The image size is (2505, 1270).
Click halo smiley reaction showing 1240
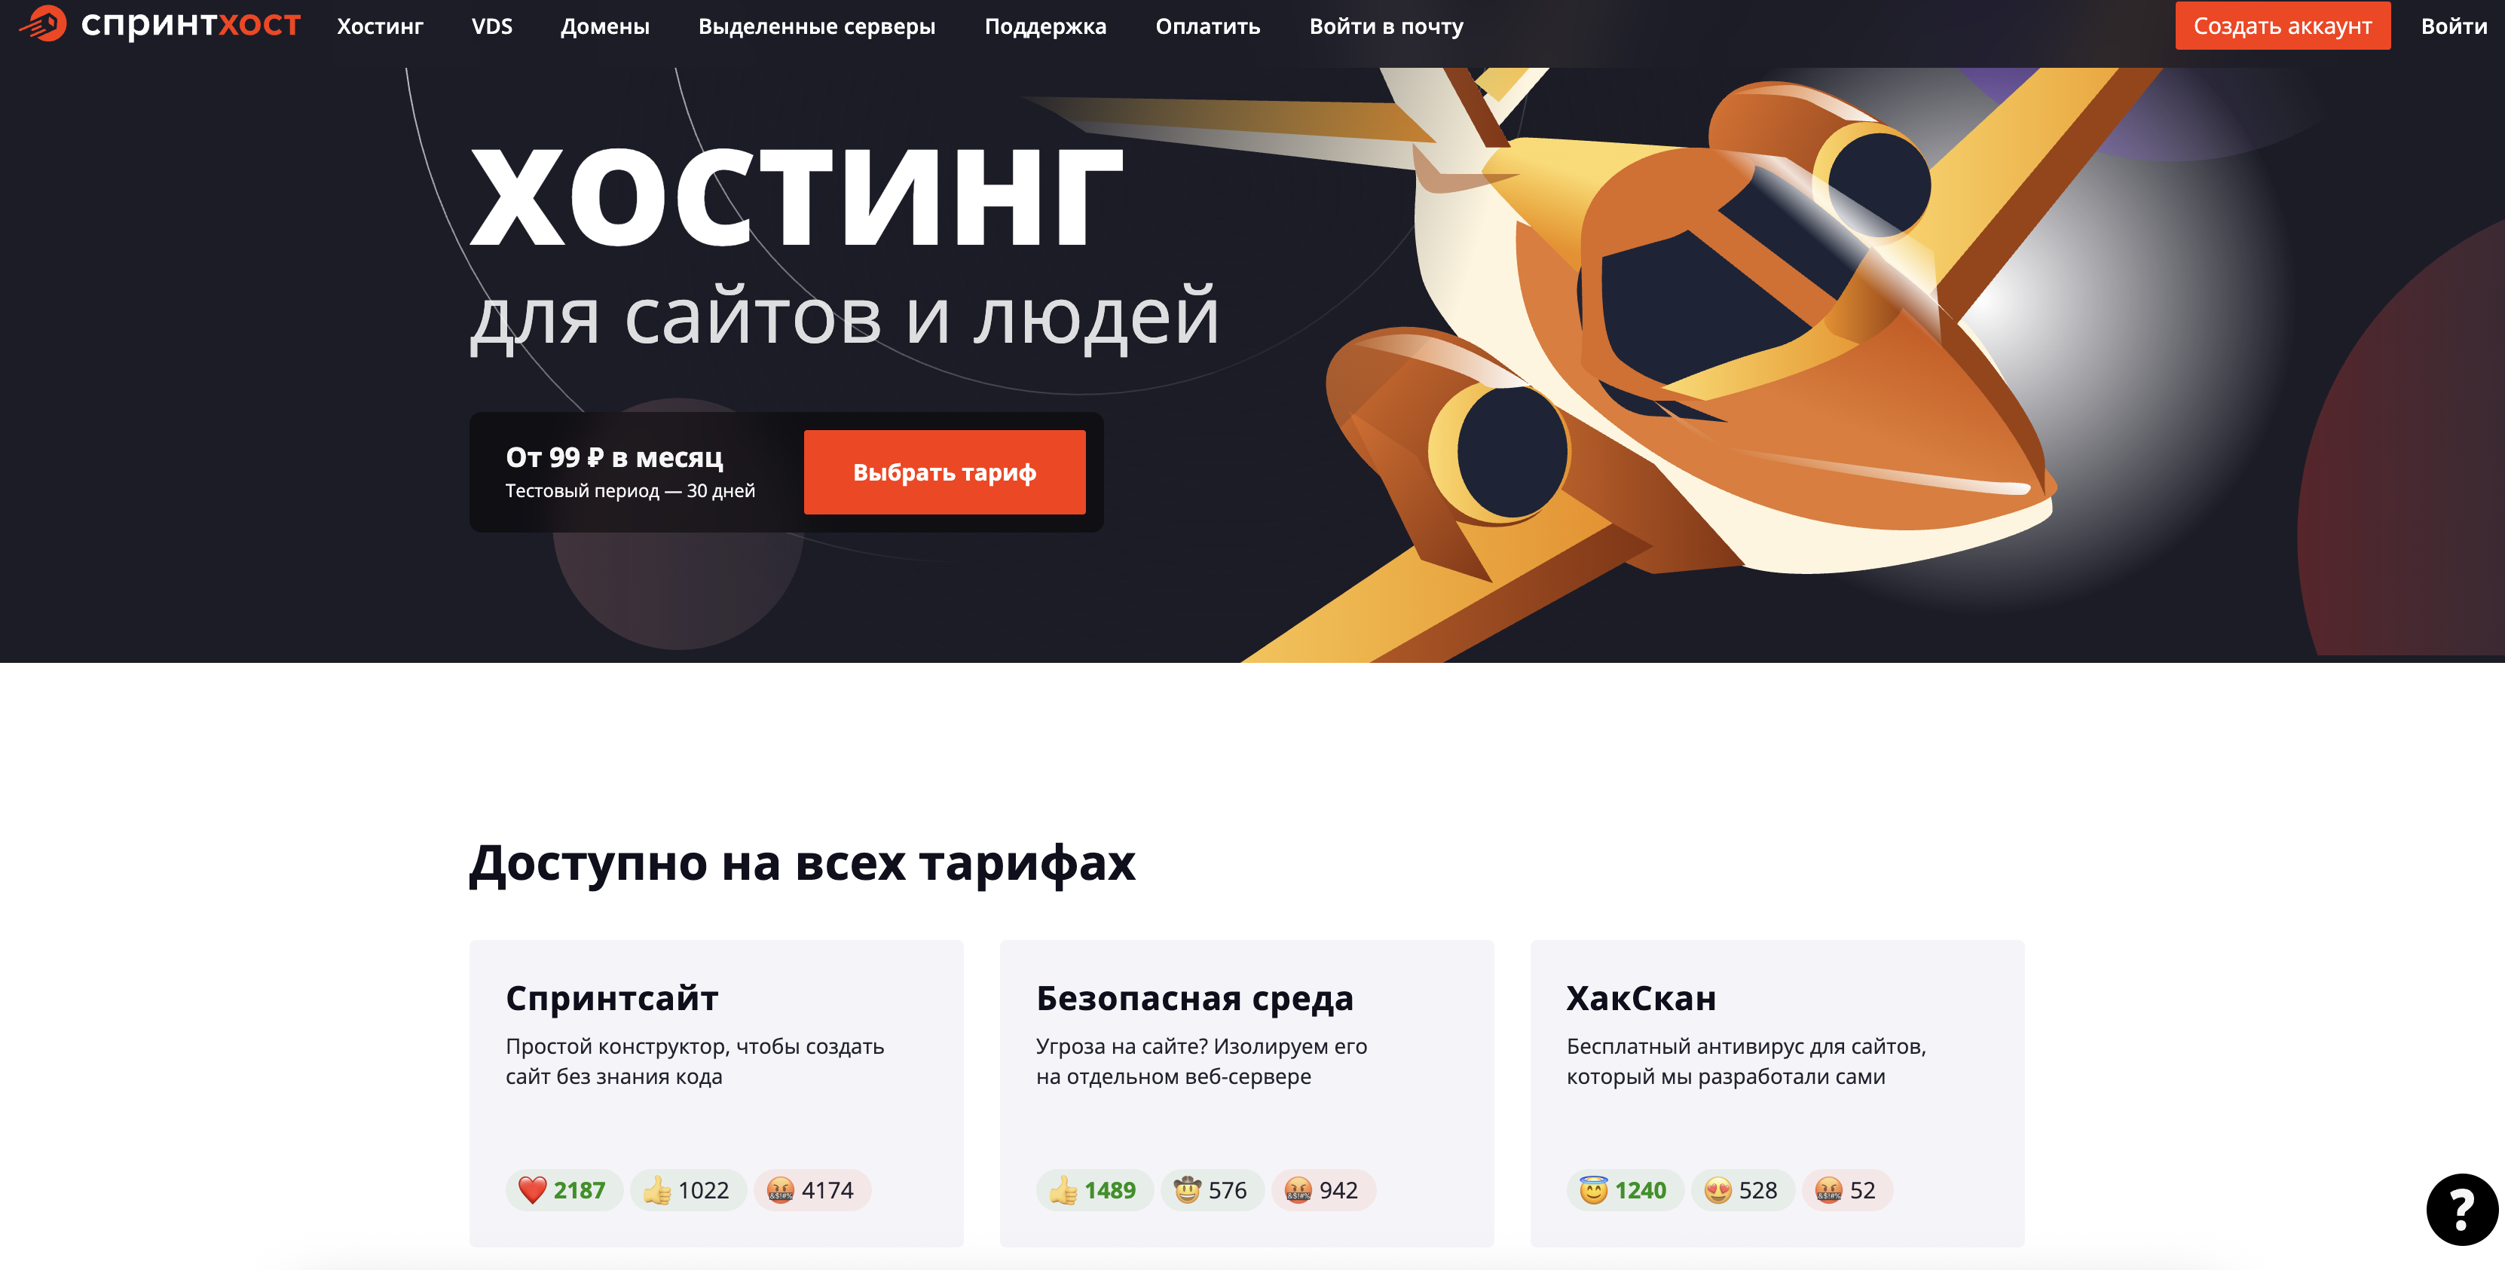pyautogui.click(x=1625, y=1189)
